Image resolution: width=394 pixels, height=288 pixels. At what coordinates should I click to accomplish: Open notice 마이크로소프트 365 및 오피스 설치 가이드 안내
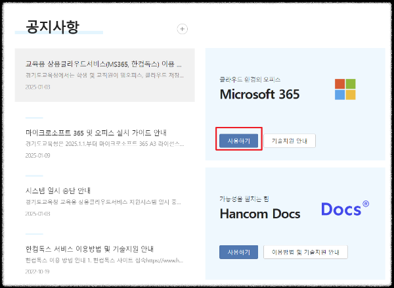pyautogui.click(x=96, y=133)
